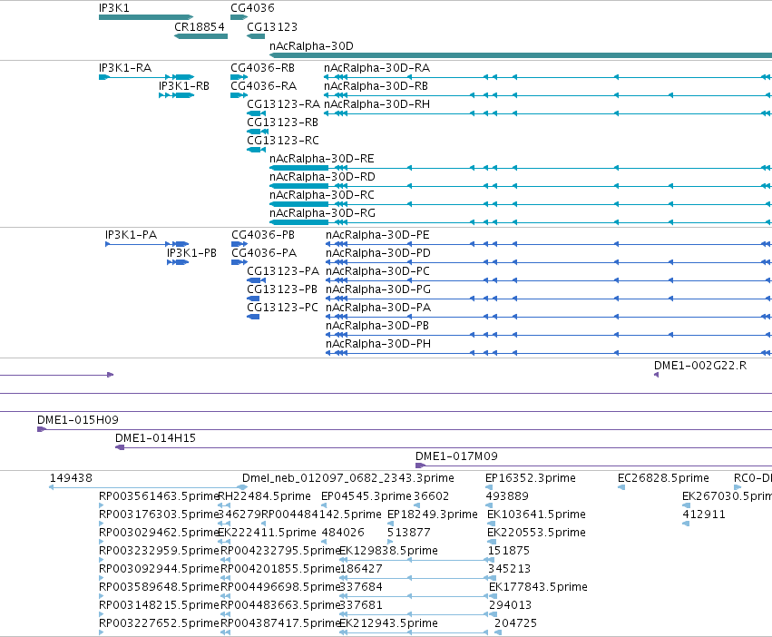Click the EP04545.3prime label
Screen dimensions: 772x637
(x=366, y=496)
